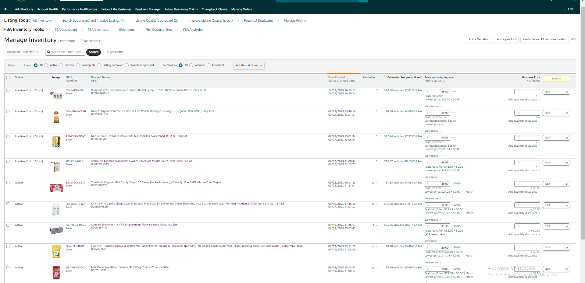This screenshot has height=283, width=585.
Task: Click the price field showing 99.83
Action: (x=437, y=138)
